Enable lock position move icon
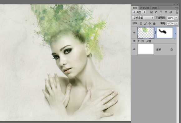This screenshot has width=181, height=123. (x=150, y=23)
